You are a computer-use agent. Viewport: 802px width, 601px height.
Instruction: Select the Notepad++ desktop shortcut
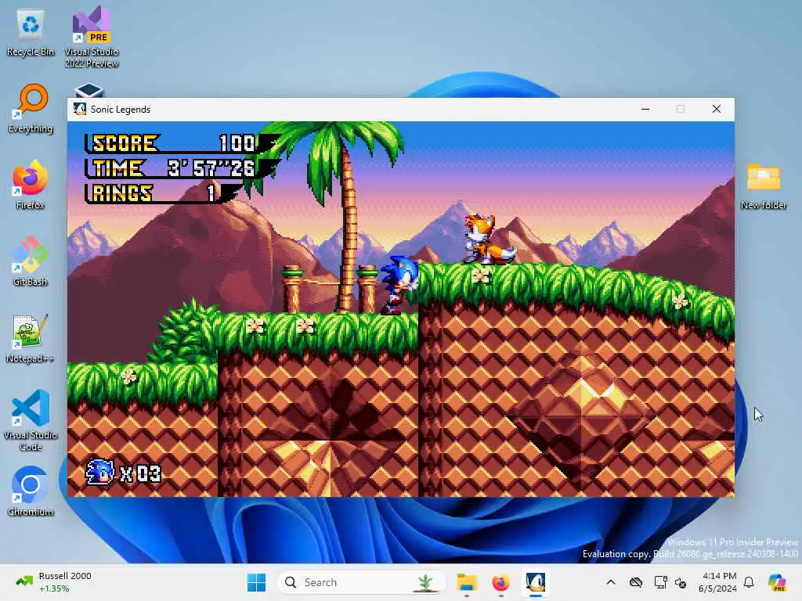(x=31, y=338)
